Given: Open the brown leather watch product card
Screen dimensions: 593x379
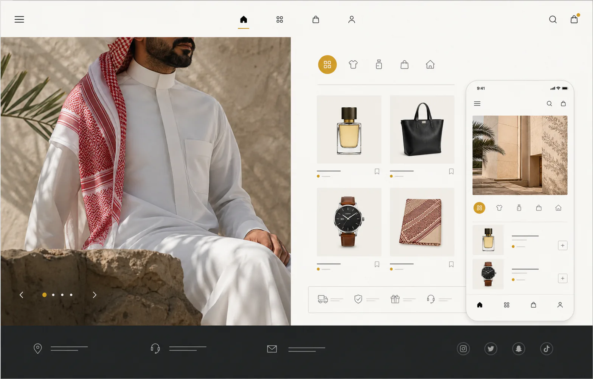Looking at the screenshot, I should (x=349, y=222).
